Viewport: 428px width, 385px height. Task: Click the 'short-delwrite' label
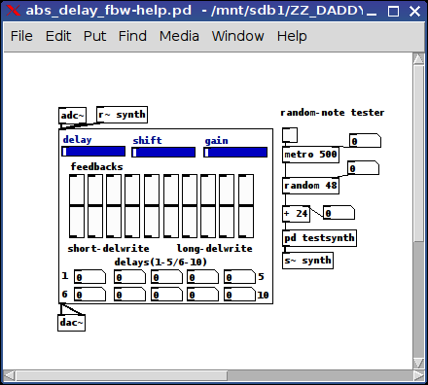[x=108, y=249]
